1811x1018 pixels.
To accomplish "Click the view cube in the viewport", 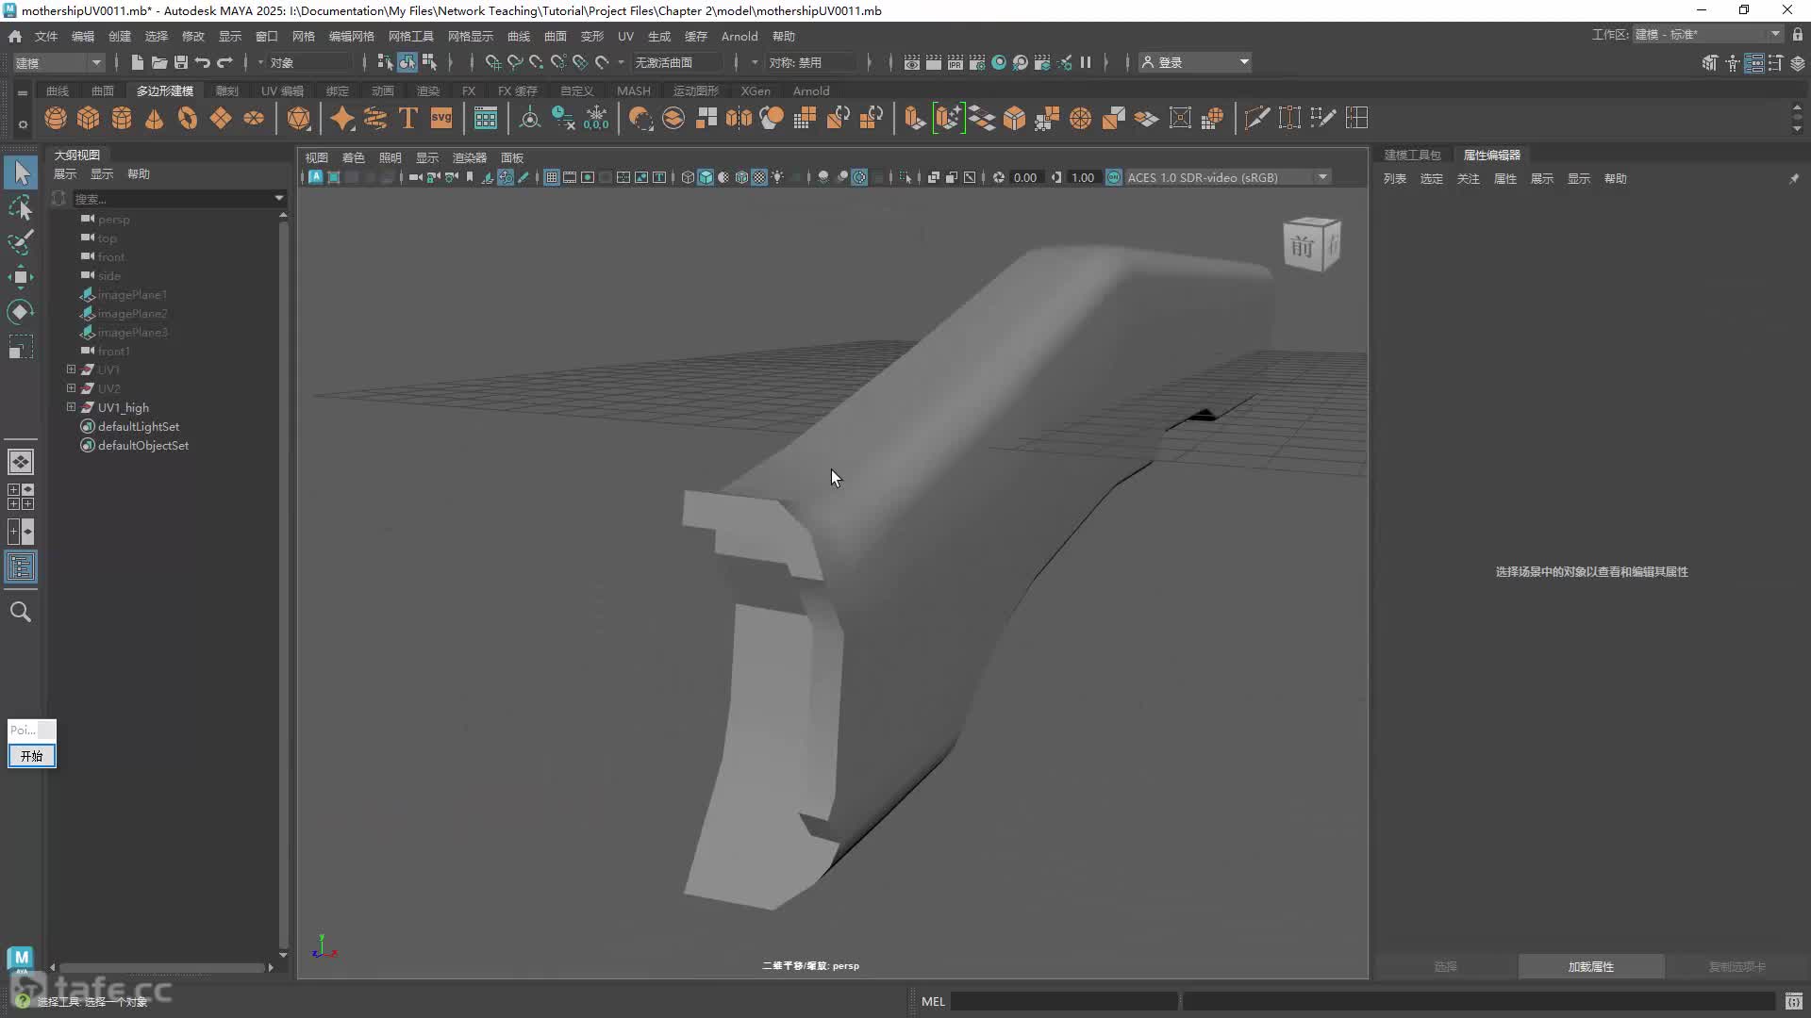I will pos(1311,244).
